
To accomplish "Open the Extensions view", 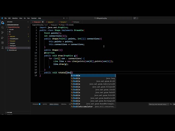I will click(2, 43).
